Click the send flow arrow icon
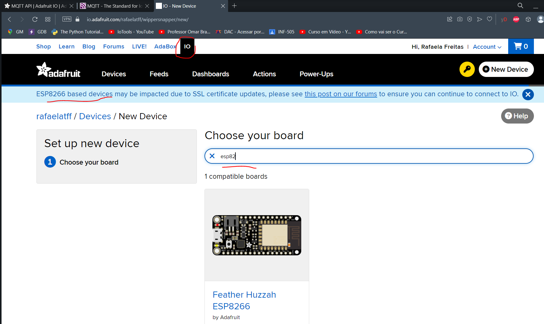The image size is (544, 324). [x=479, y=19]
